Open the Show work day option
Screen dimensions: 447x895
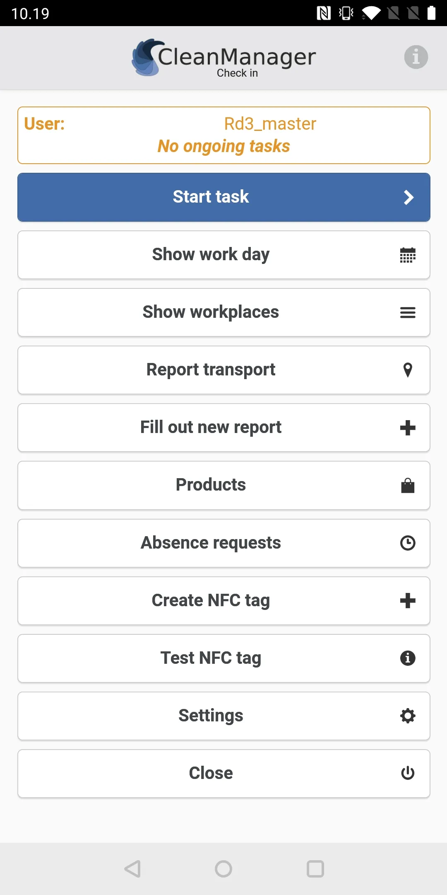tap(211, 255)
